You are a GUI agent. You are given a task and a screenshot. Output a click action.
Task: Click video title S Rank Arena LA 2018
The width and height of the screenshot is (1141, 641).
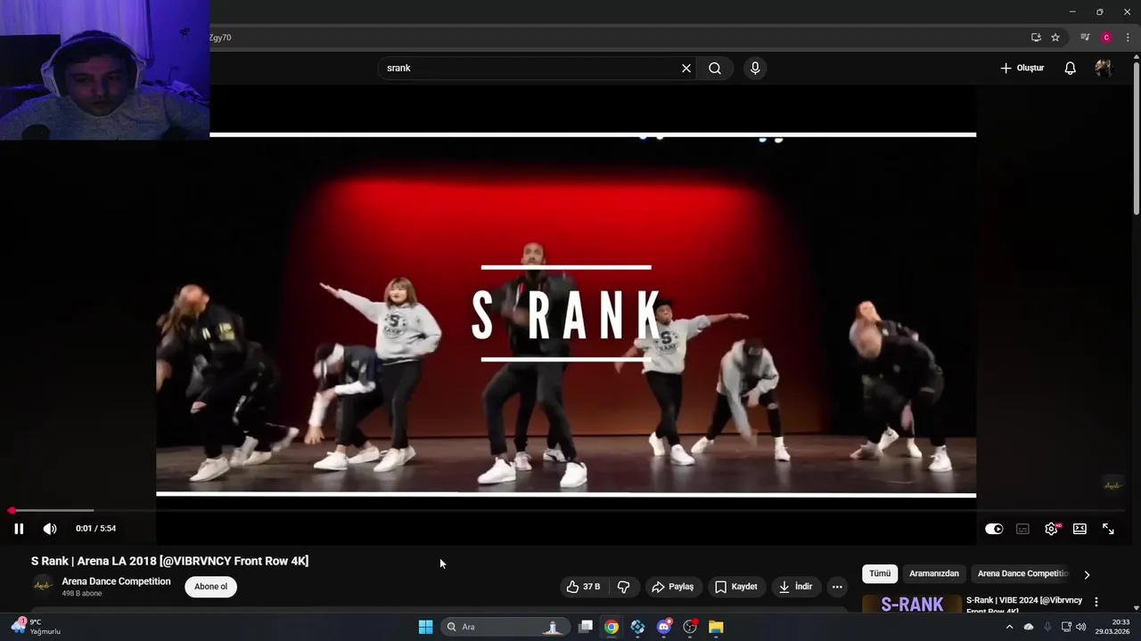(x=170, y=561)
